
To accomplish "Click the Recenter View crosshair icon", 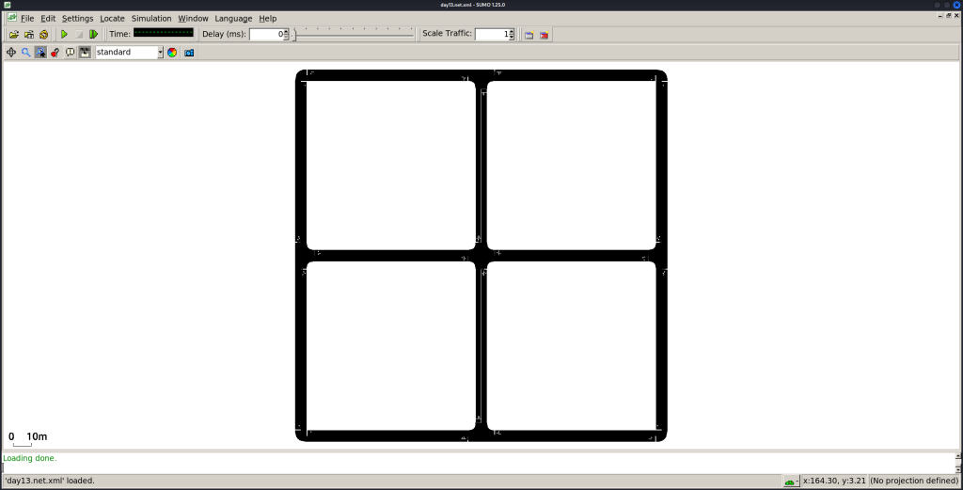I will click(x=11, y=52).
